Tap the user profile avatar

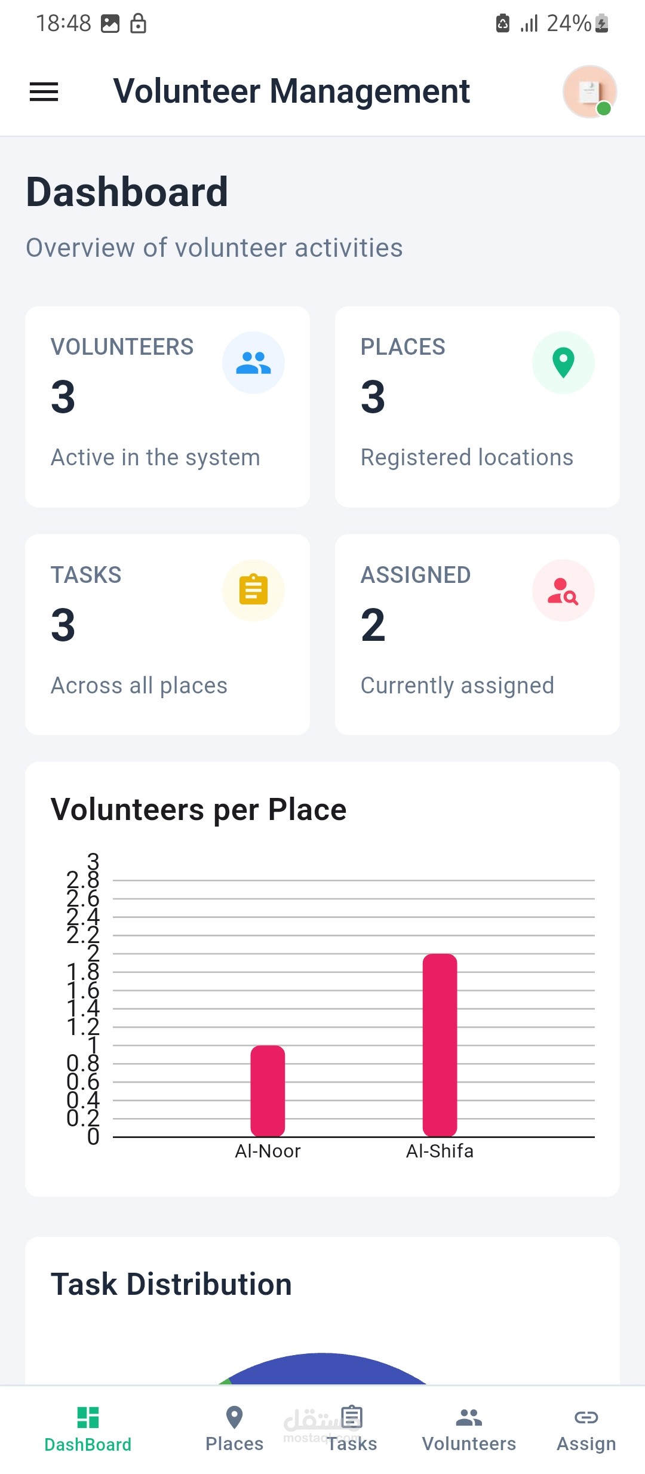click(589, 91)
